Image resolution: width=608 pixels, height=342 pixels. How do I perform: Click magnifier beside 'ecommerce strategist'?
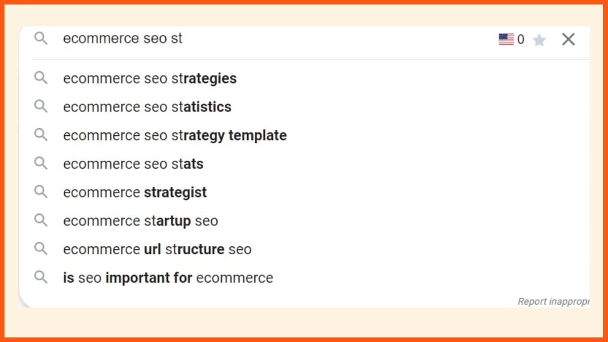pos(41,192)
